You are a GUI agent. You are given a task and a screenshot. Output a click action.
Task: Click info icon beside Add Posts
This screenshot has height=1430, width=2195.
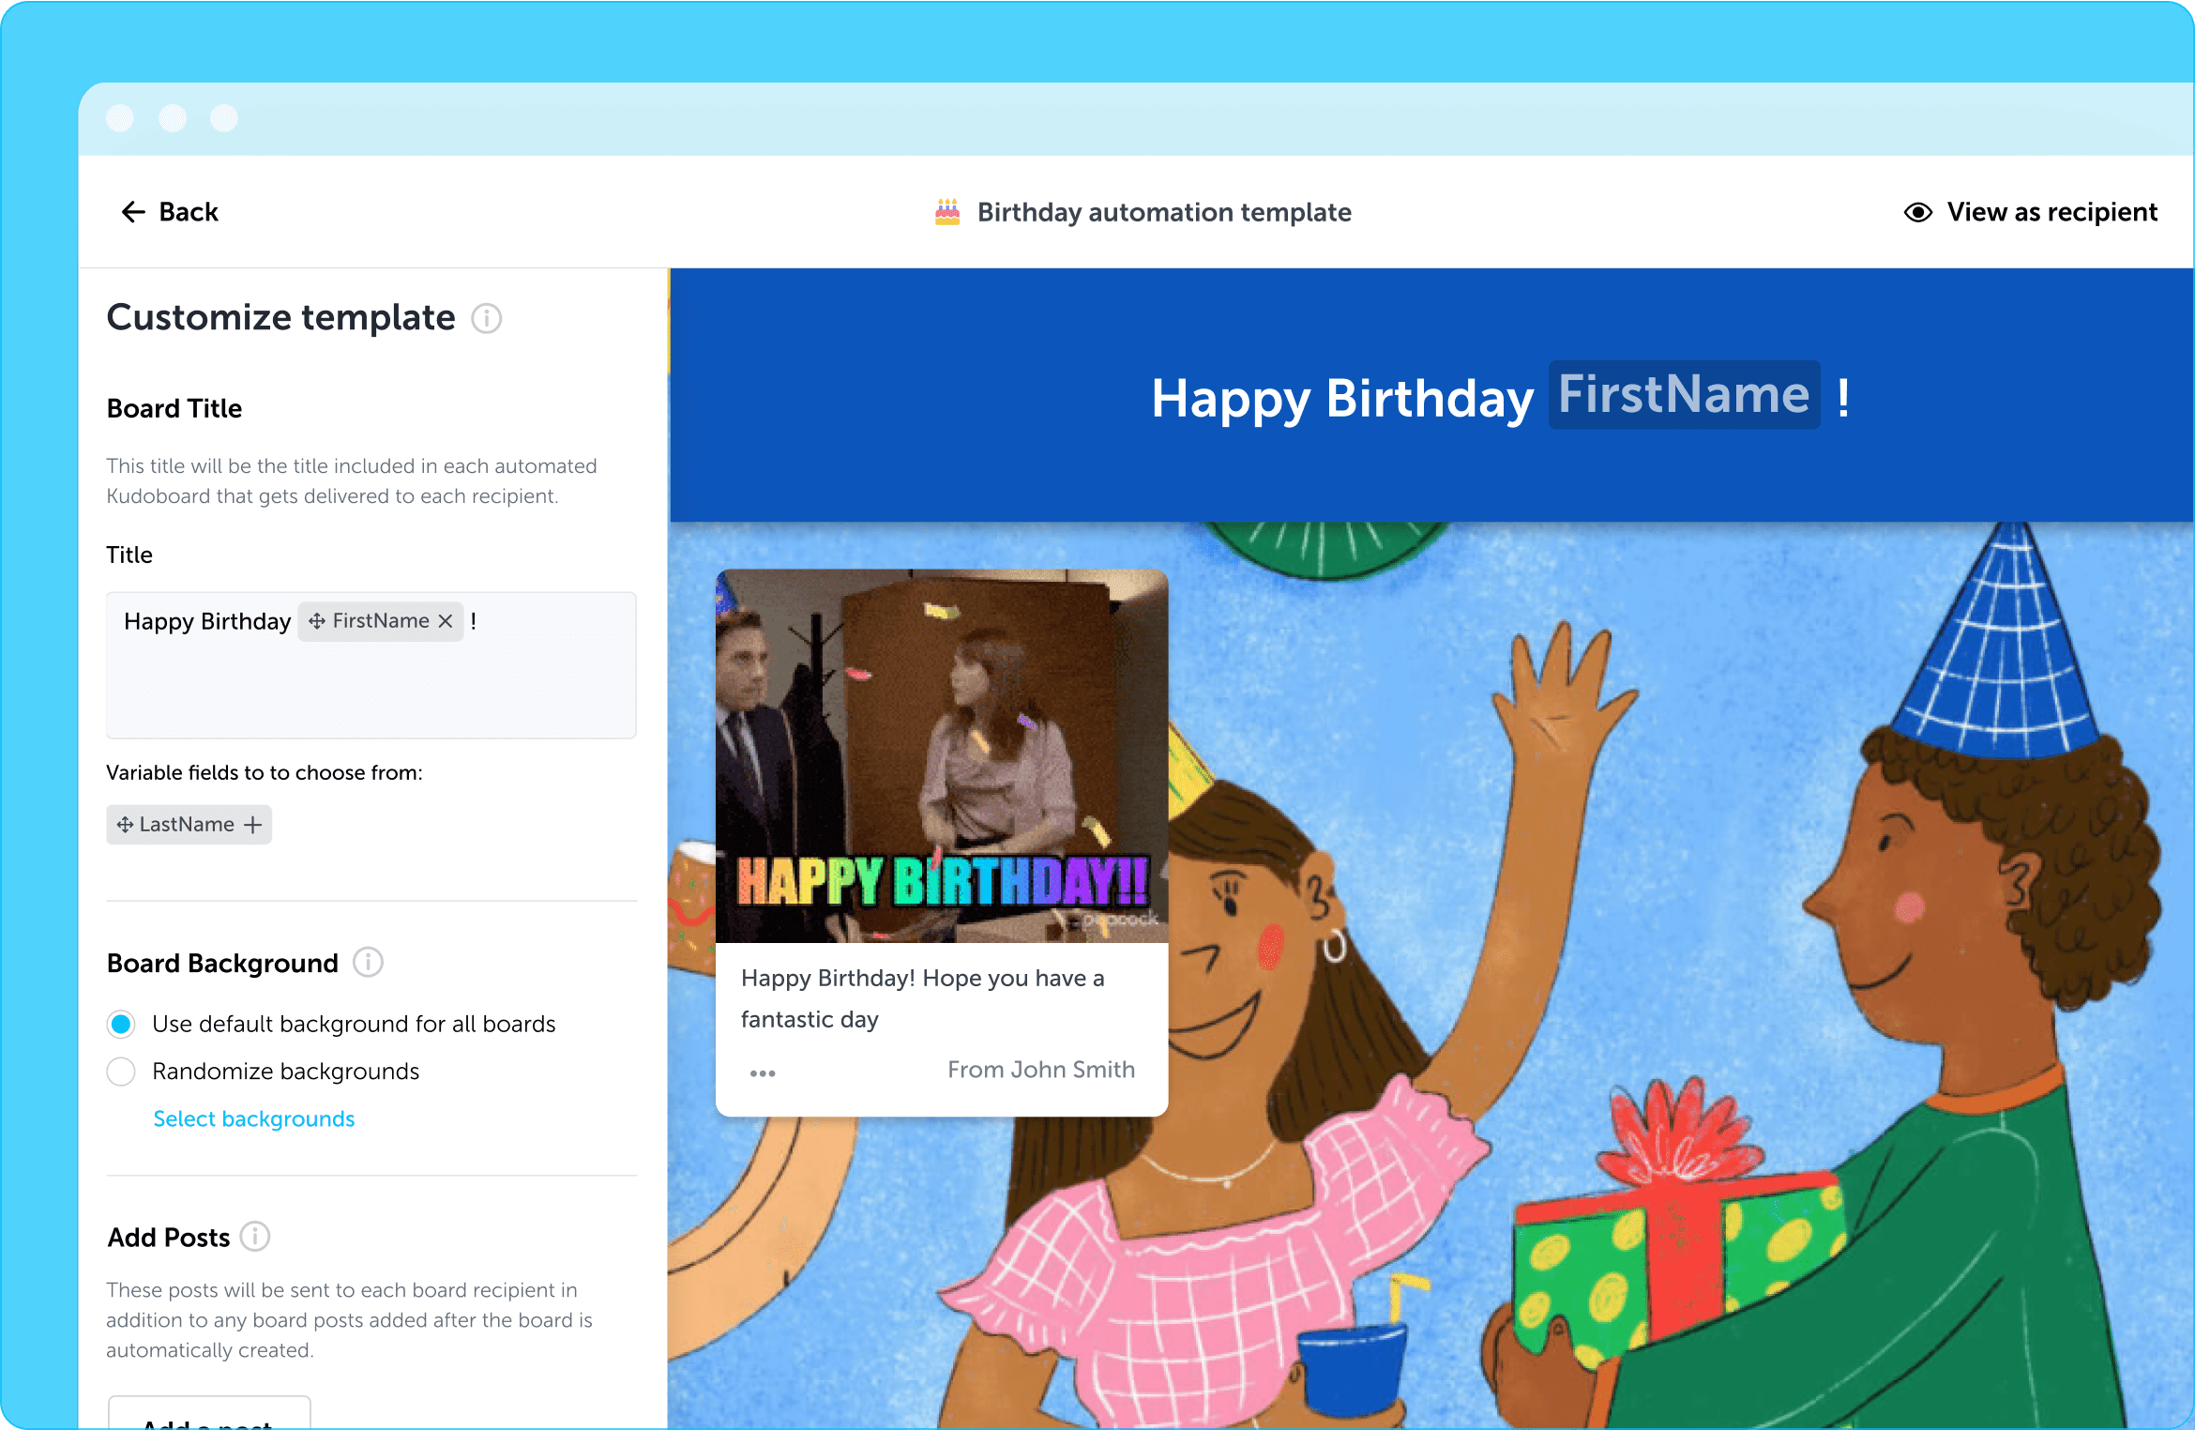pyautogui.click(x=255, y=1237)
